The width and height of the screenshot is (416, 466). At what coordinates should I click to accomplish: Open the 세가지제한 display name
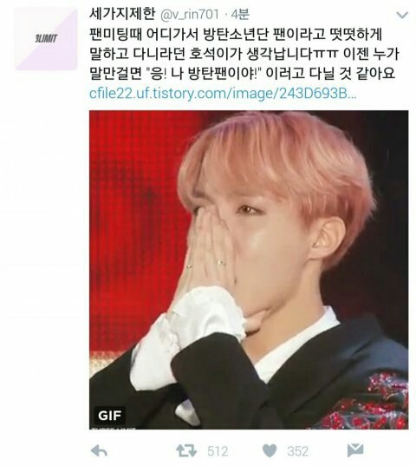pos(122,14)
